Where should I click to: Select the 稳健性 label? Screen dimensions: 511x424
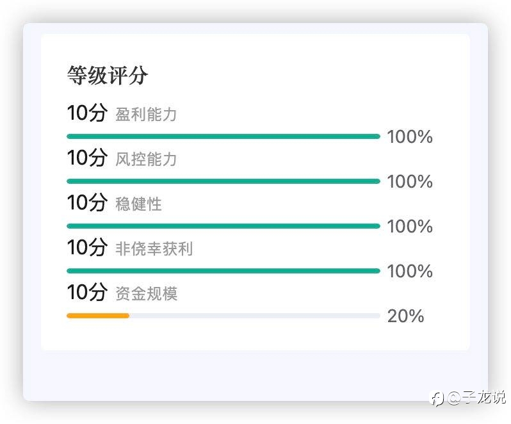pyautogui.click(x=138, y=204)
